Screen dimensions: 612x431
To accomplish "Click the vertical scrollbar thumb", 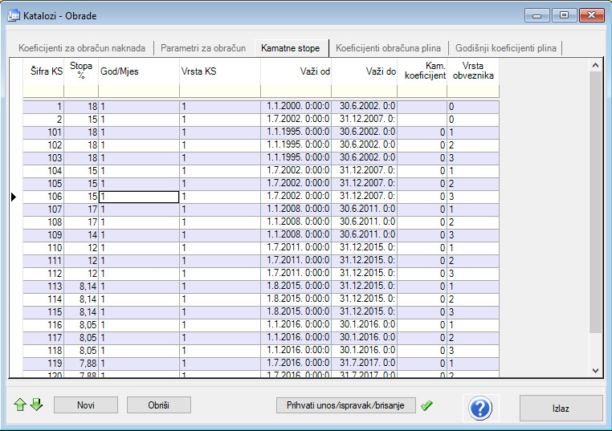I will coord(595,201).
